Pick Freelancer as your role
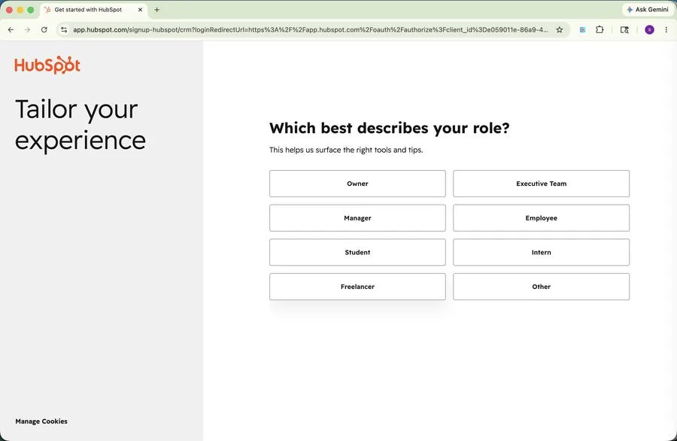The width and height of the screenshot is (677, 441). [x=357, y=287]
